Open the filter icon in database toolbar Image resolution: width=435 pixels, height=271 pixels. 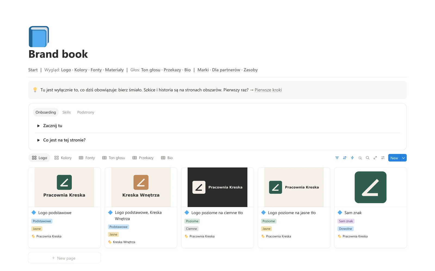pyautogui.click(x=337, y=158)
